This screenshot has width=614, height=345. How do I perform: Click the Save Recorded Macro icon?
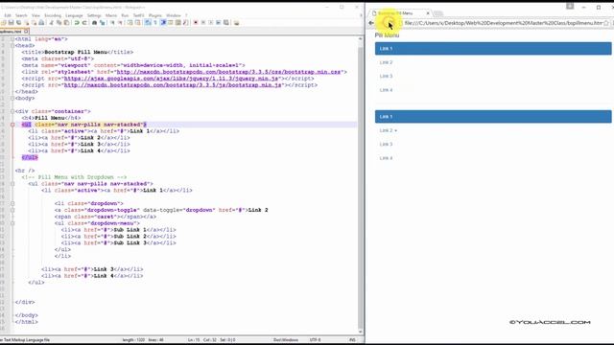click(x=226, y=23)
